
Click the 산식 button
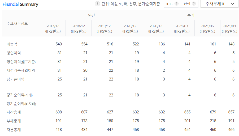[190, 4]
